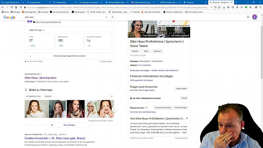Open the Von Google Chrome bookmarks folder
Image resolution: width=263 pixels, height=148 pixels.
click(194, 12)
